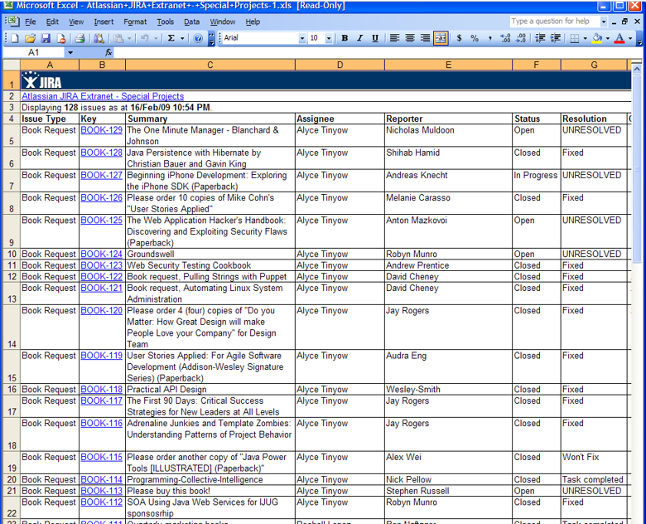646x524 pixels.
Task: Print the spreadsheet
Action: point(80,38)
